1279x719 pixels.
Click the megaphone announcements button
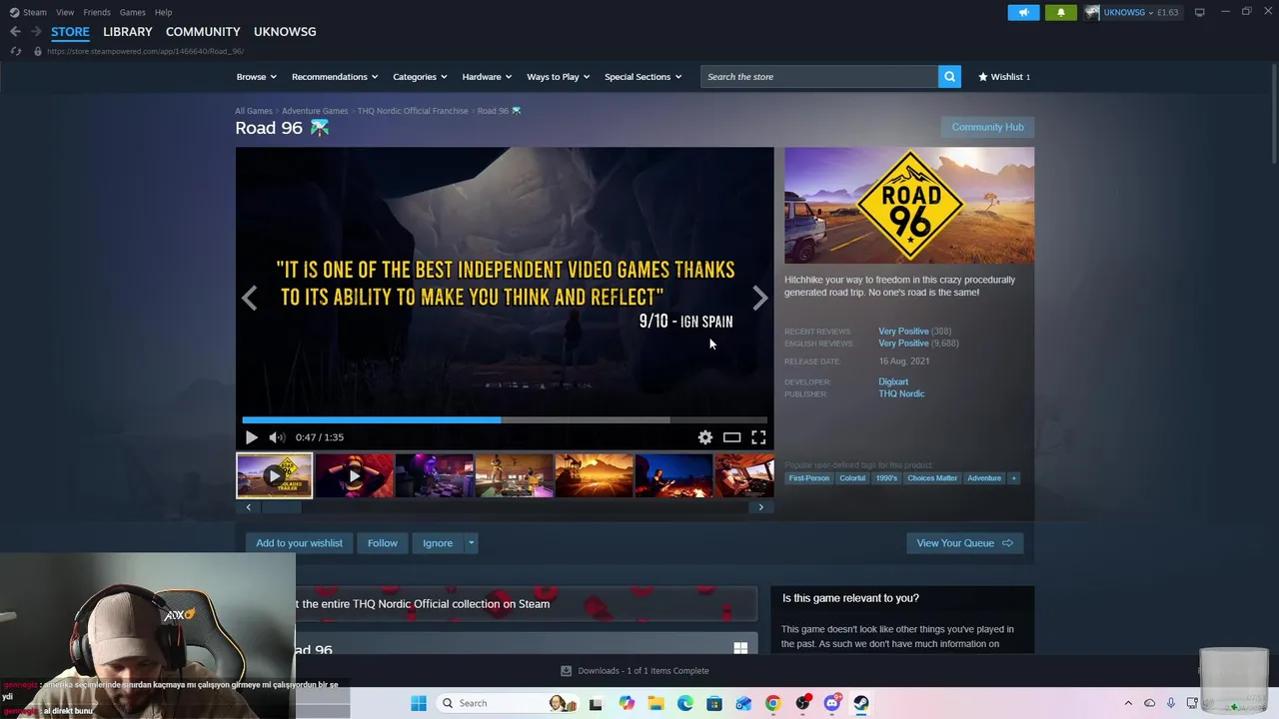click(1023, 12)
